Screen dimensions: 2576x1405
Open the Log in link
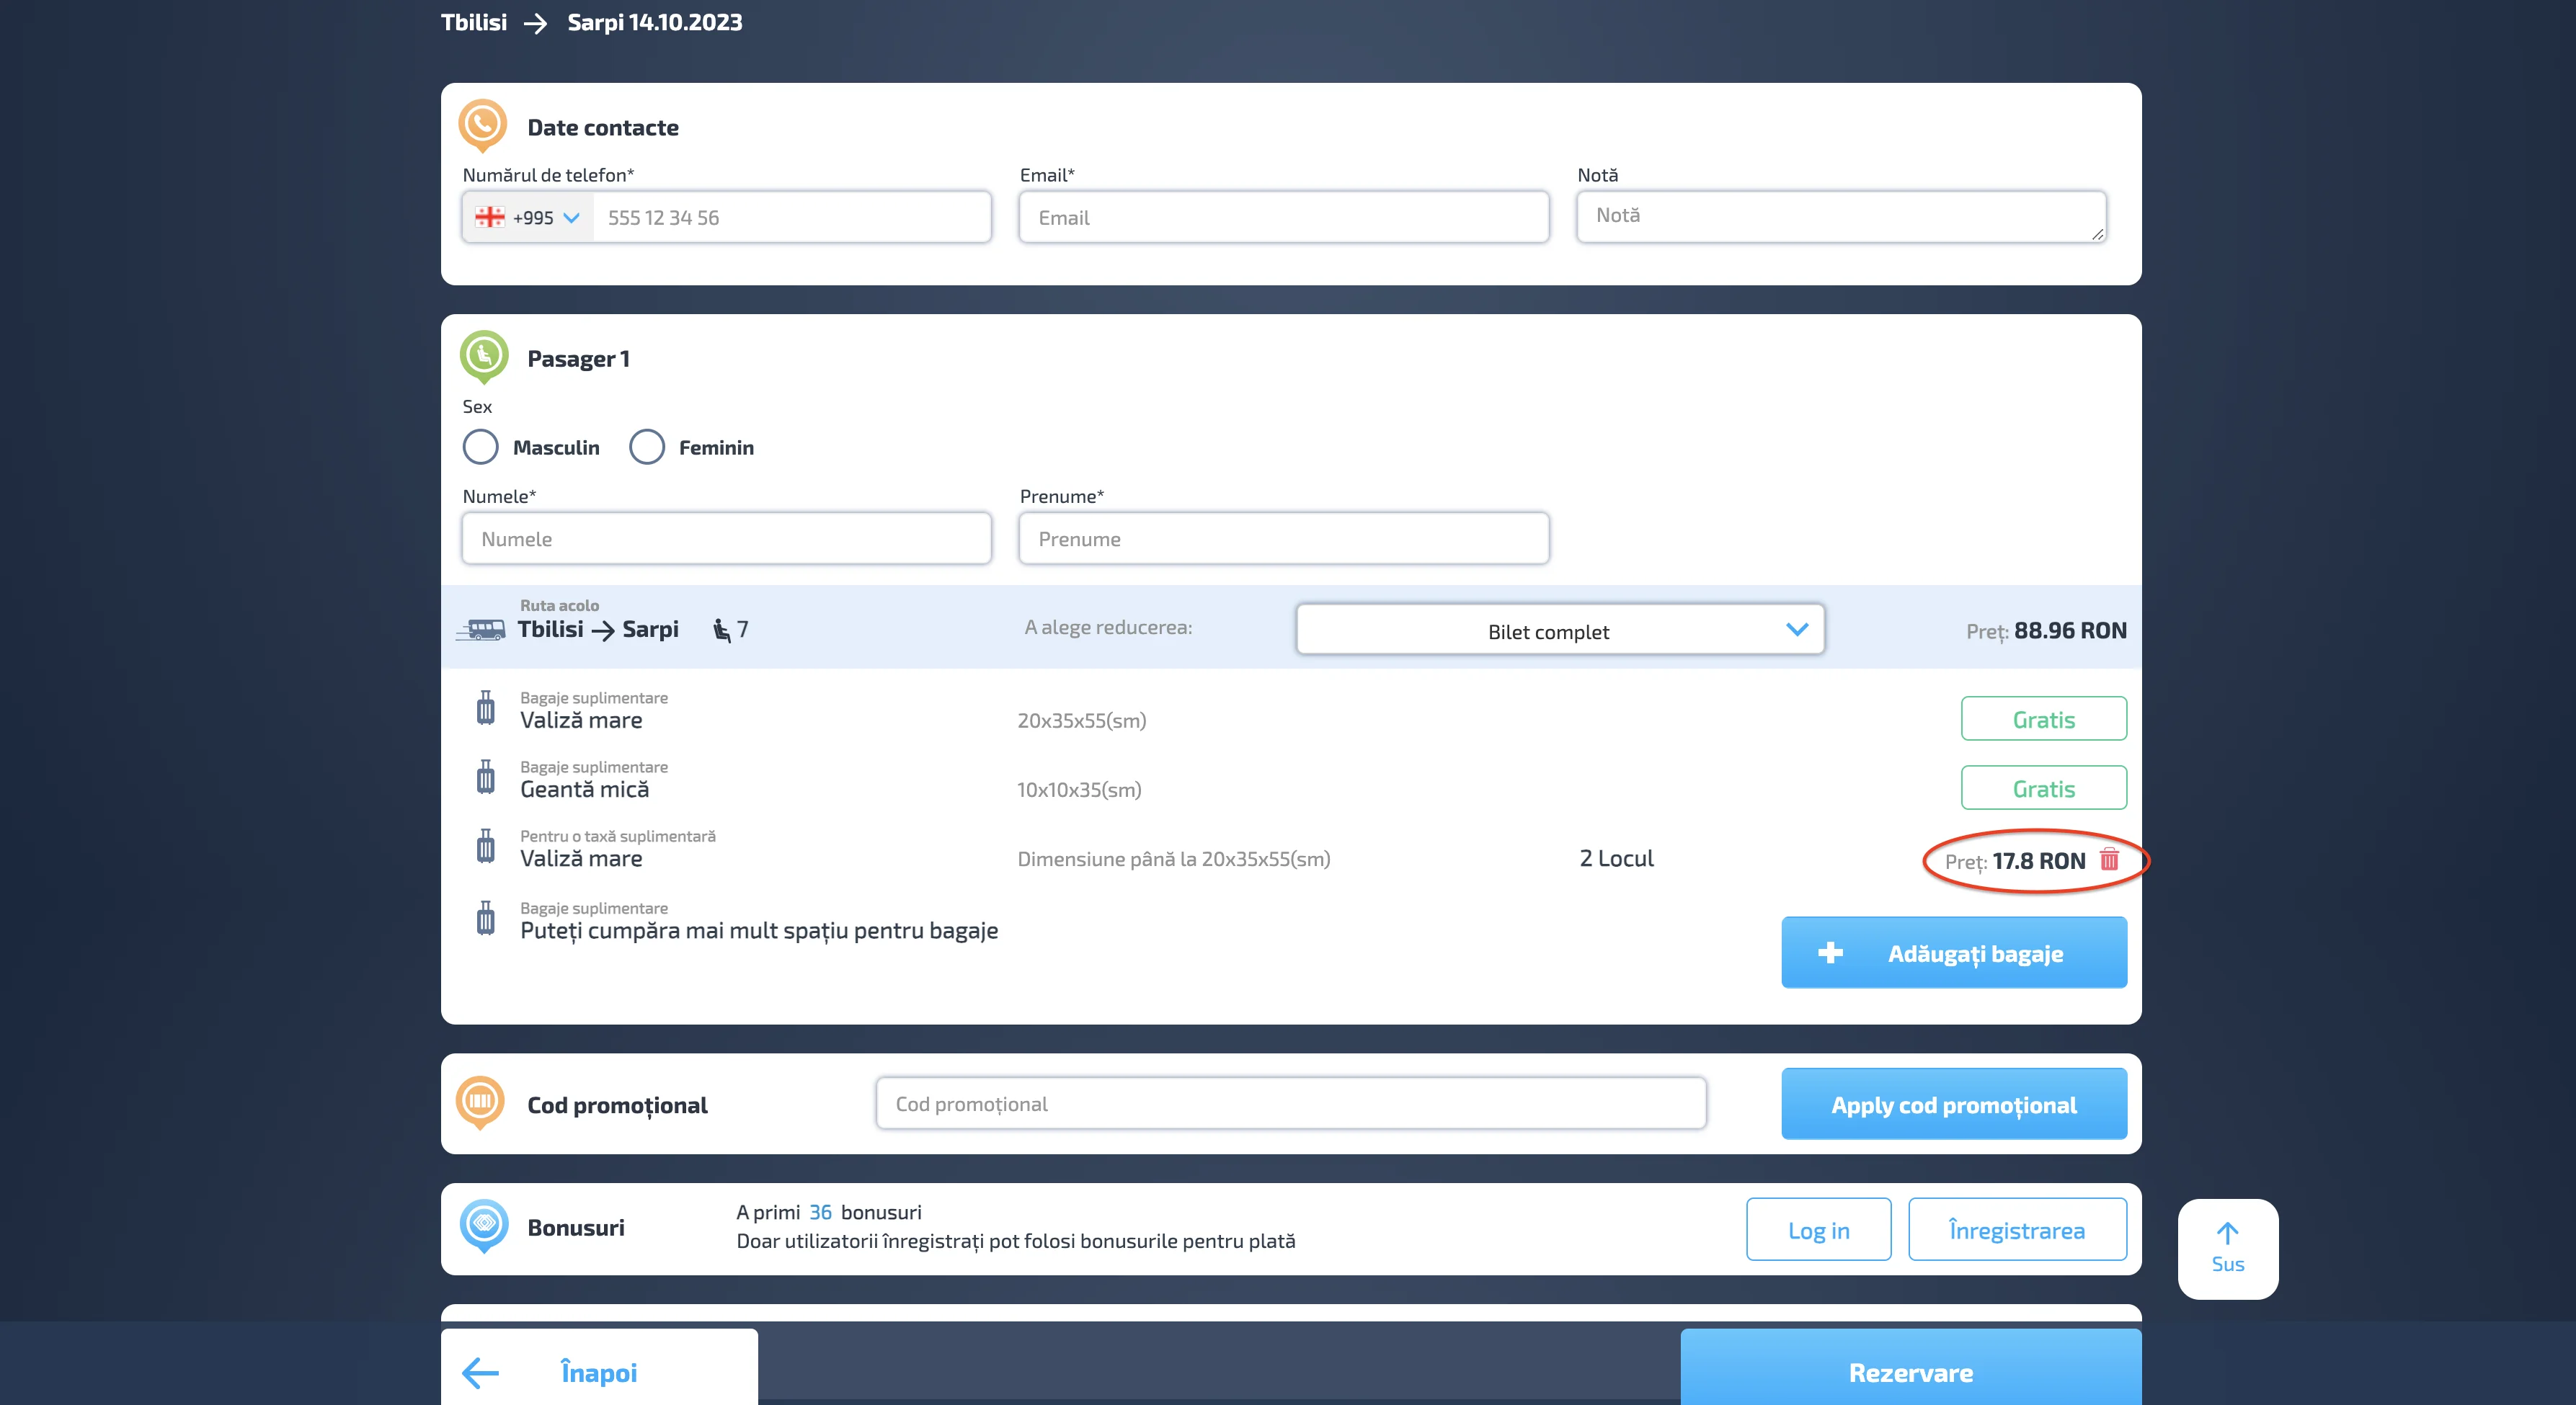[x=1818, y=1230]
